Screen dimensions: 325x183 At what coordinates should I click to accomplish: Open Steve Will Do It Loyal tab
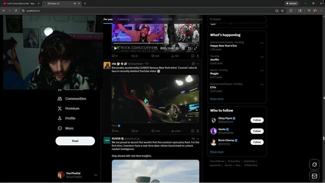(190, 19)
